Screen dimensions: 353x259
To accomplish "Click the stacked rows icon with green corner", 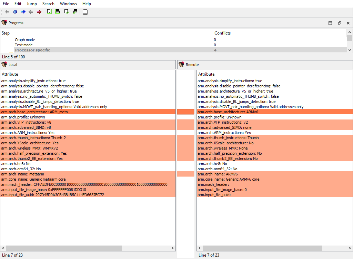I will coord(57,12).
